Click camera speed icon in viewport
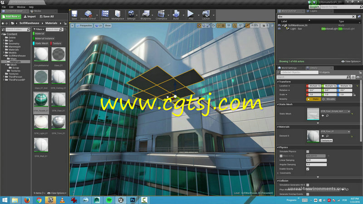Viewport: 363px width, 204px height. tap(264, 25)
